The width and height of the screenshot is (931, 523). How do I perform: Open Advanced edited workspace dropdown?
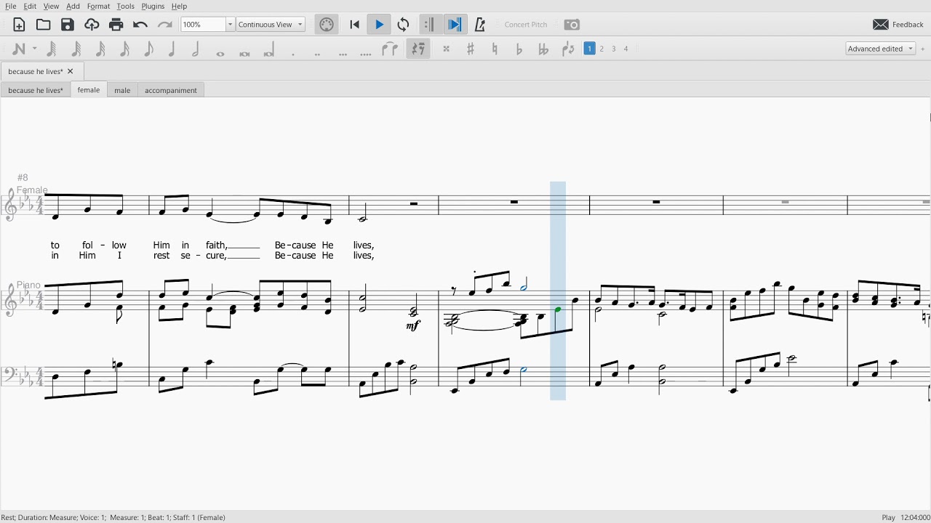click(880, 49)
